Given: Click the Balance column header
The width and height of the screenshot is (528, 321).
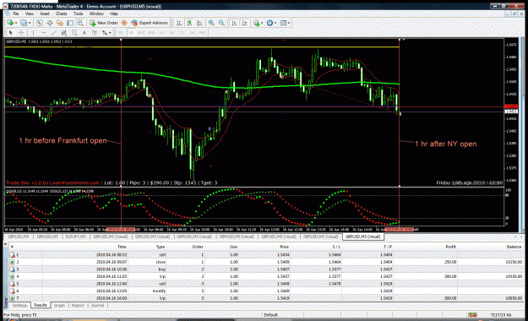Looking at the screenshot, I should 514,247.
